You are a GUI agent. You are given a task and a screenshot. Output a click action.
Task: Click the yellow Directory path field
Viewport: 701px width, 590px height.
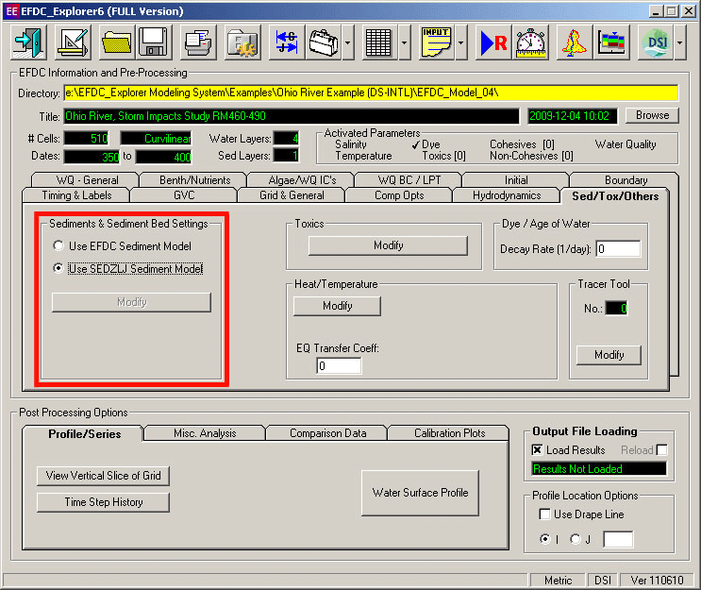(371, 93)
